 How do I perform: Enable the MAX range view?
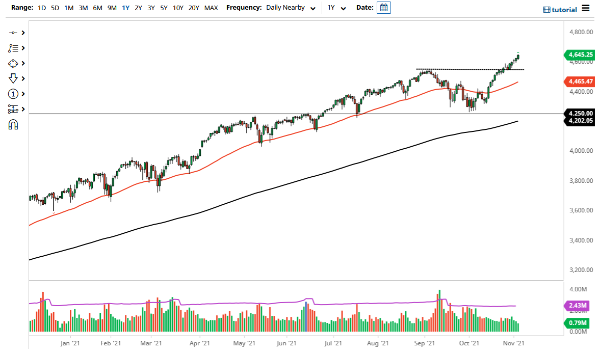click(x=211, y=8)
